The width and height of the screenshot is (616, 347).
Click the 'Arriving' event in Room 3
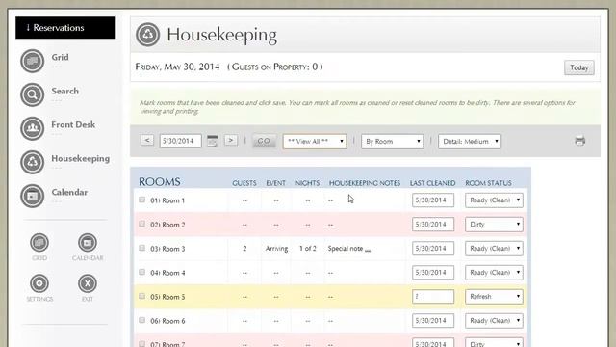click(x=276, y=249)
